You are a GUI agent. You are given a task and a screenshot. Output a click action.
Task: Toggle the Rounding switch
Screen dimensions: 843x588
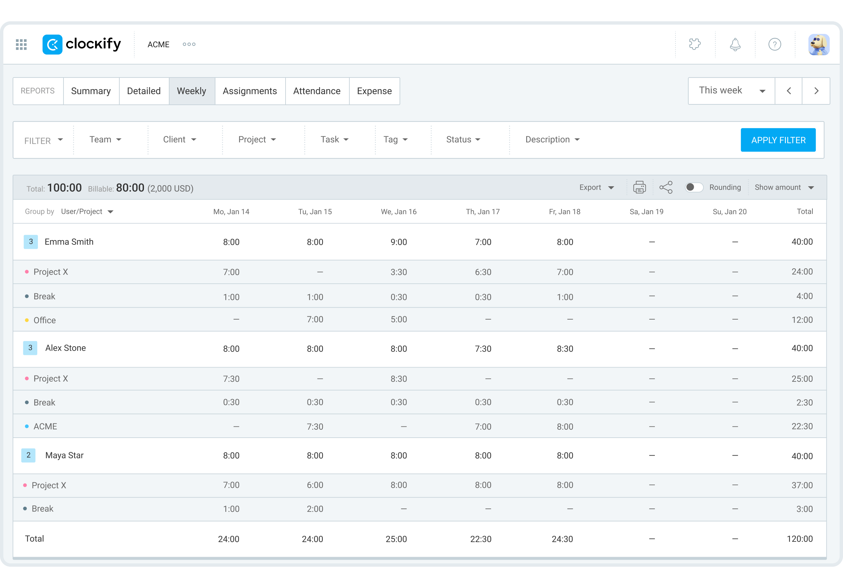click(x=694, y=187)
